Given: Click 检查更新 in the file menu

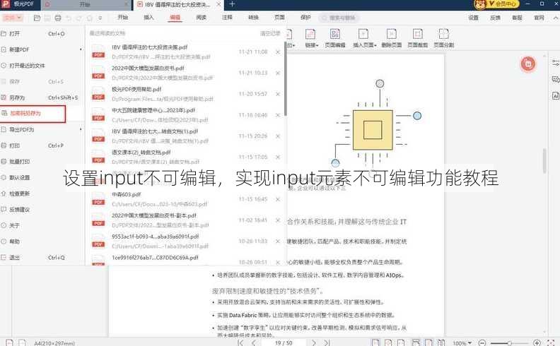Looking at the screenshot, I should click(42, 193).
